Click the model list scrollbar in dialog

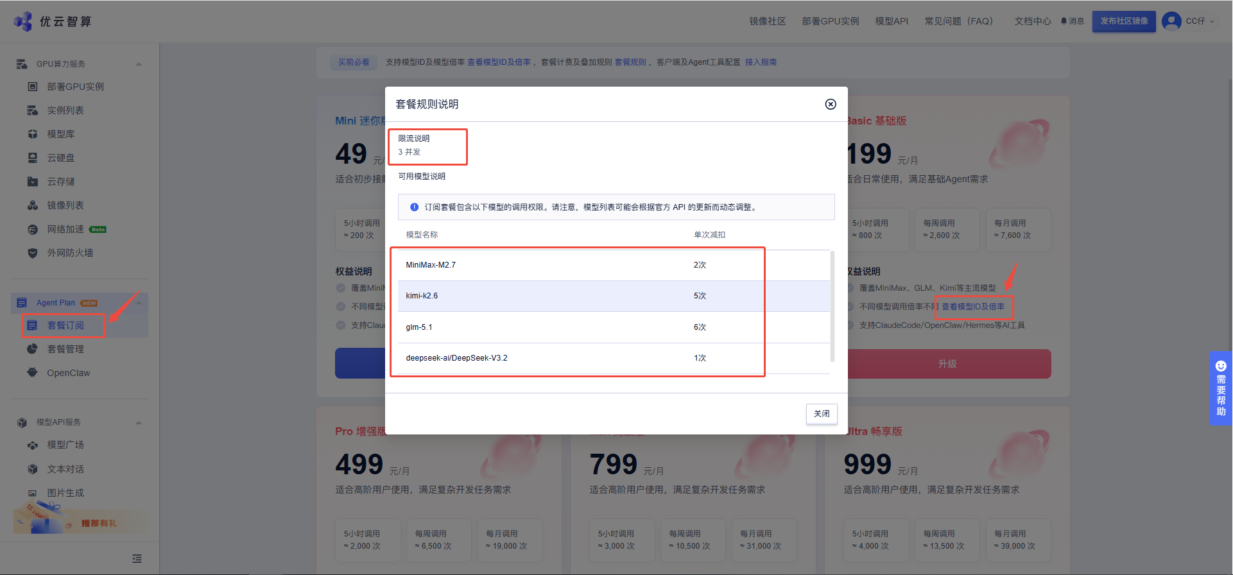click(832, 307)
